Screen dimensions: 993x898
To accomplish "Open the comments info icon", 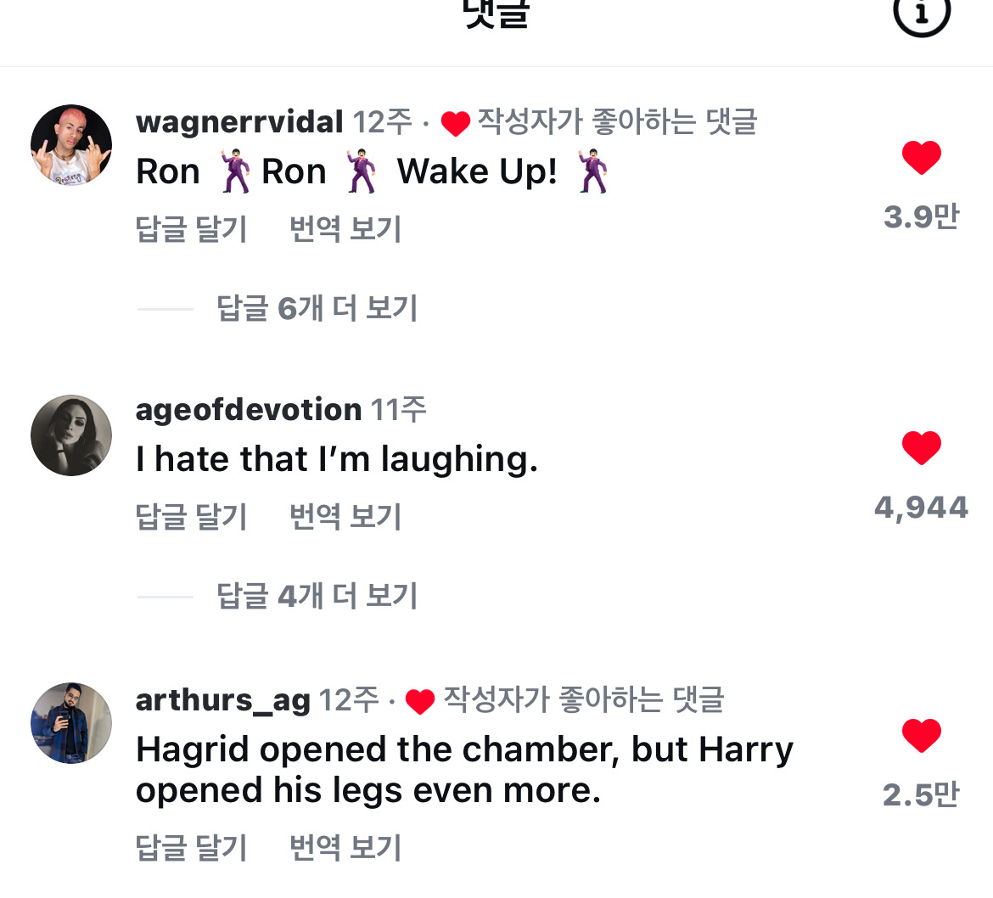I will tap(921, 14).
